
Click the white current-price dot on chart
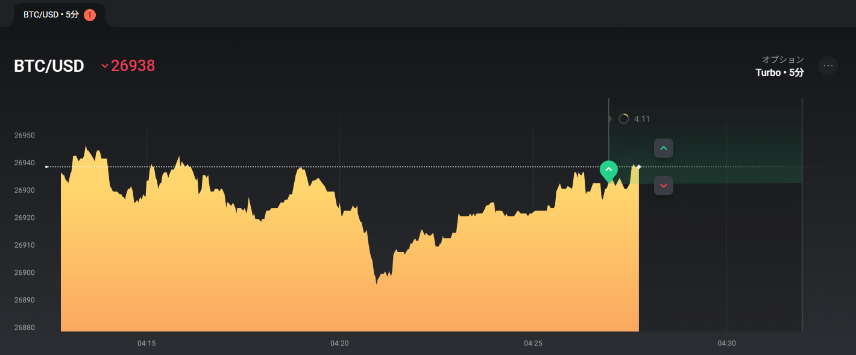coord(639,166)
